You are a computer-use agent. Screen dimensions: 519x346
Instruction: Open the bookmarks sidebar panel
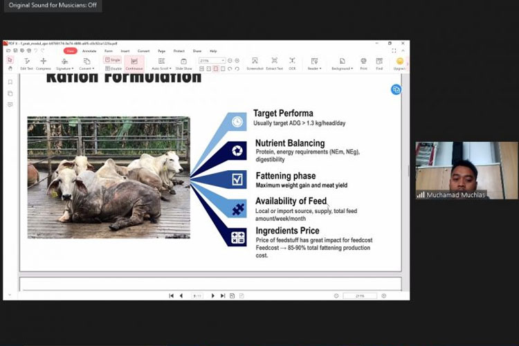tap(10, 82)
